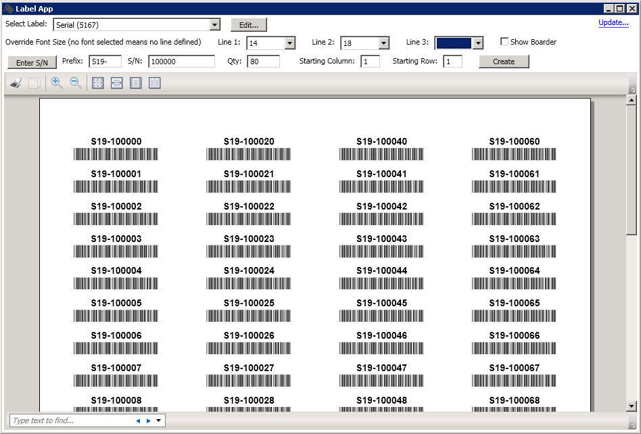
Task: Click the S19-100047 label text
Action: 382,368
